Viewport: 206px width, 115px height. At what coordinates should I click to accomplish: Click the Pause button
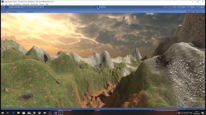pyautogui.click(x=101, y=7)
